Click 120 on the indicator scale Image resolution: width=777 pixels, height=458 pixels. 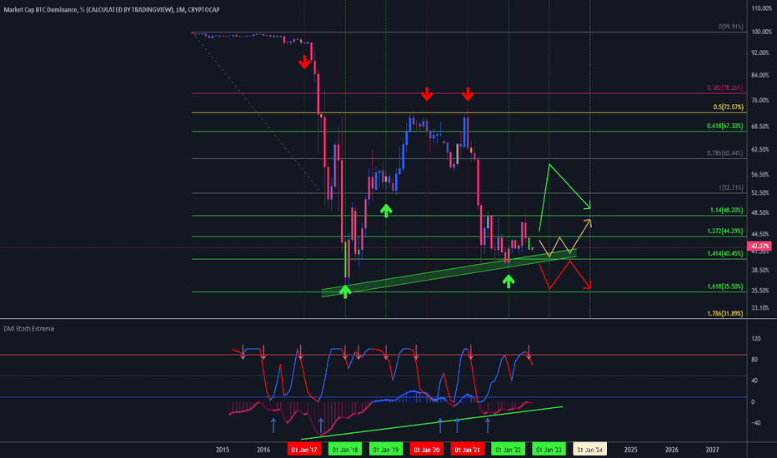755,339
